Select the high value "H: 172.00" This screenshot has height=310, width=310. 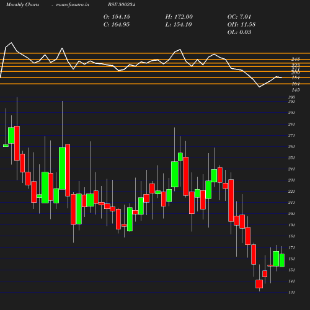coord(179,17)
